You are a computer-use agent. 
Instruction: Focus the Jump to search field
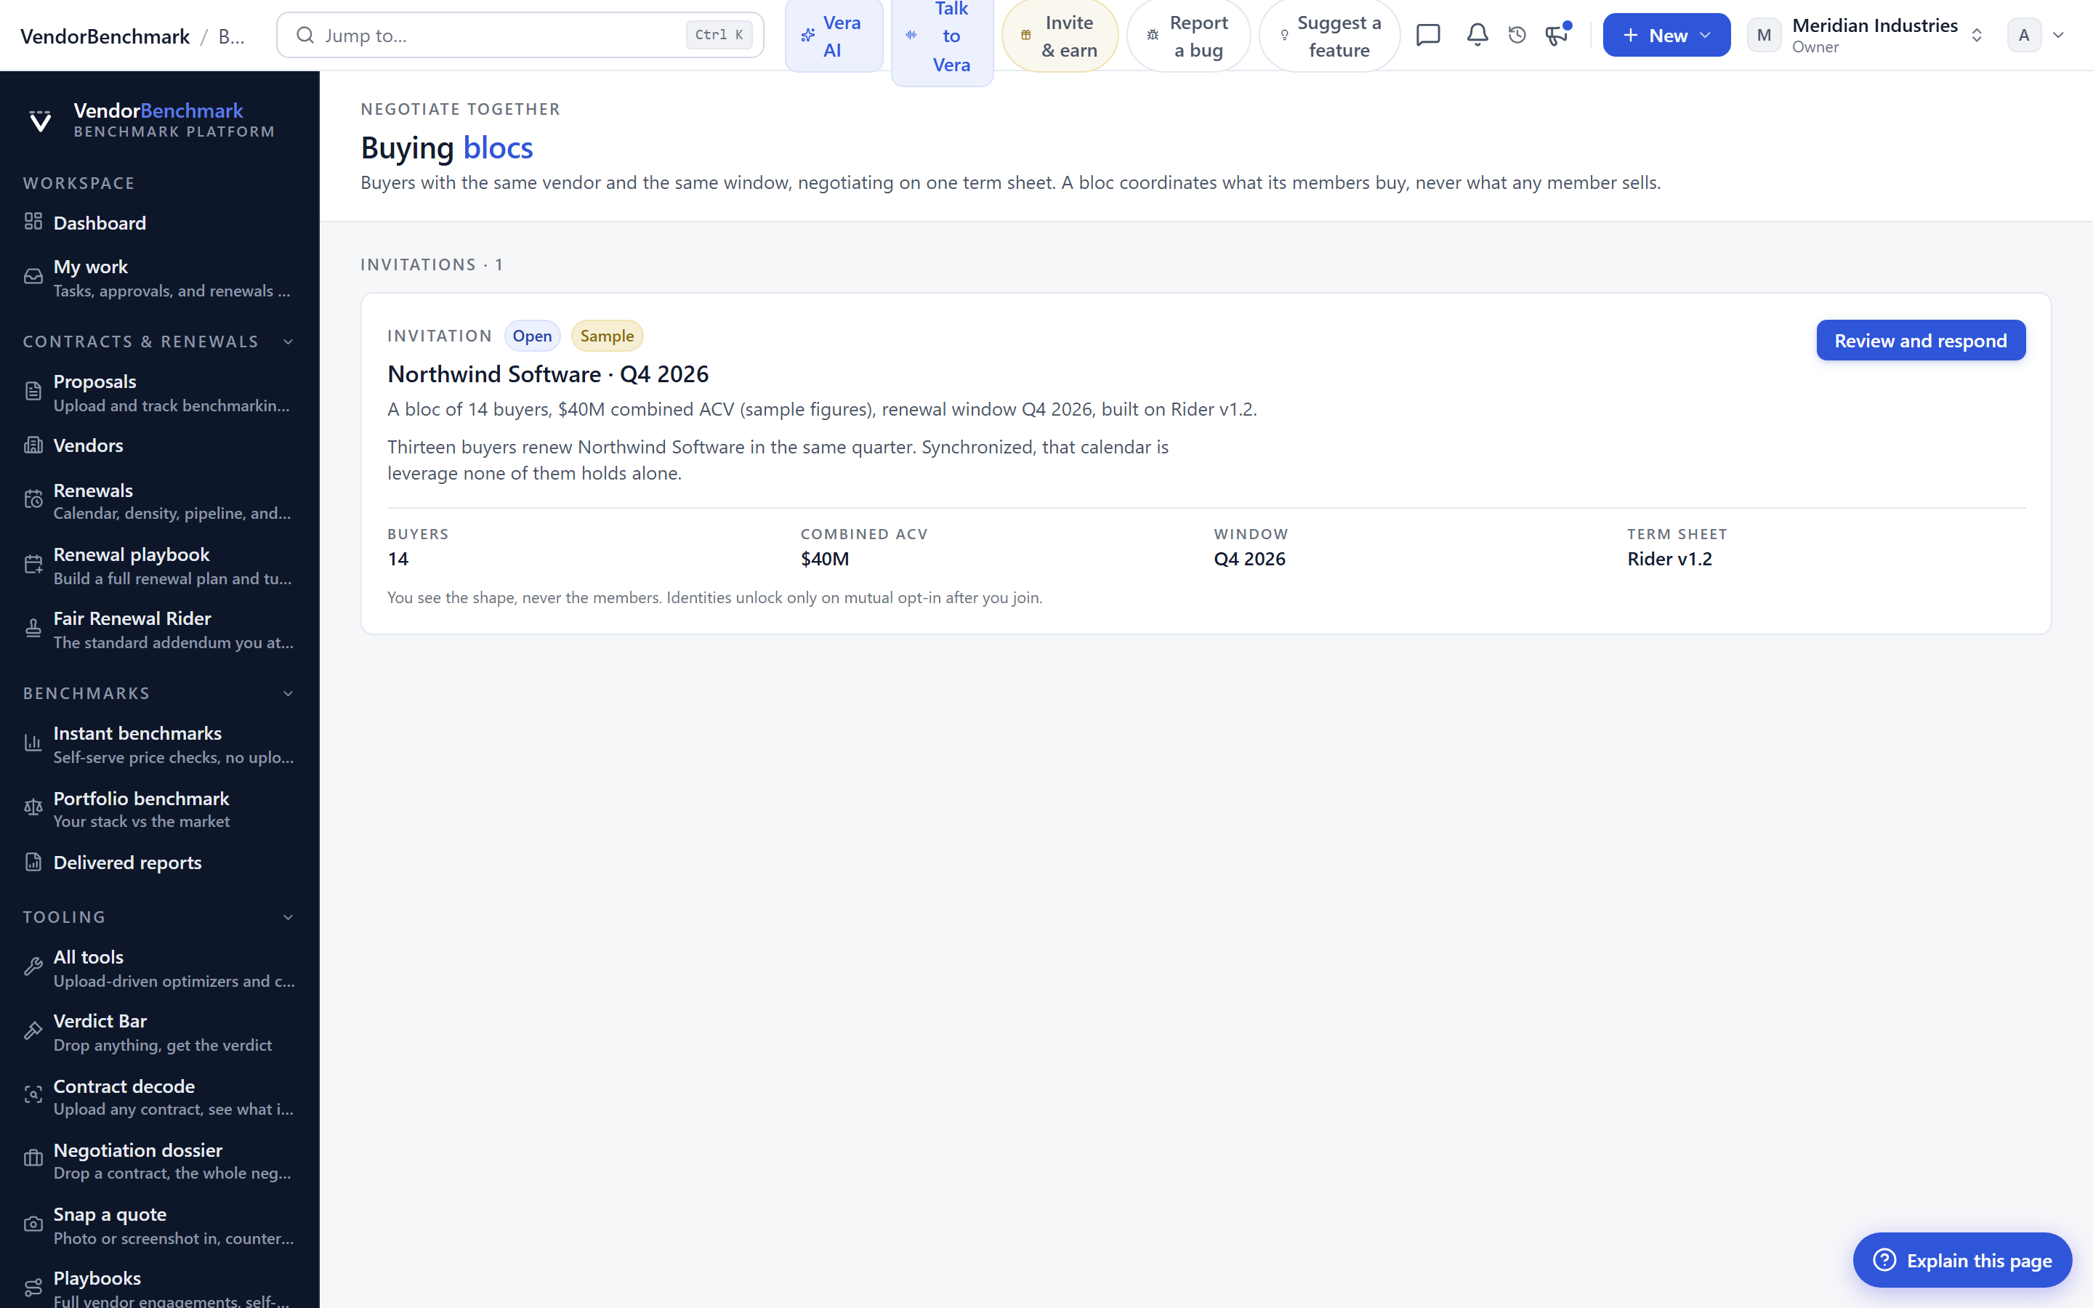pyautogui.click(x=520, y=35)
